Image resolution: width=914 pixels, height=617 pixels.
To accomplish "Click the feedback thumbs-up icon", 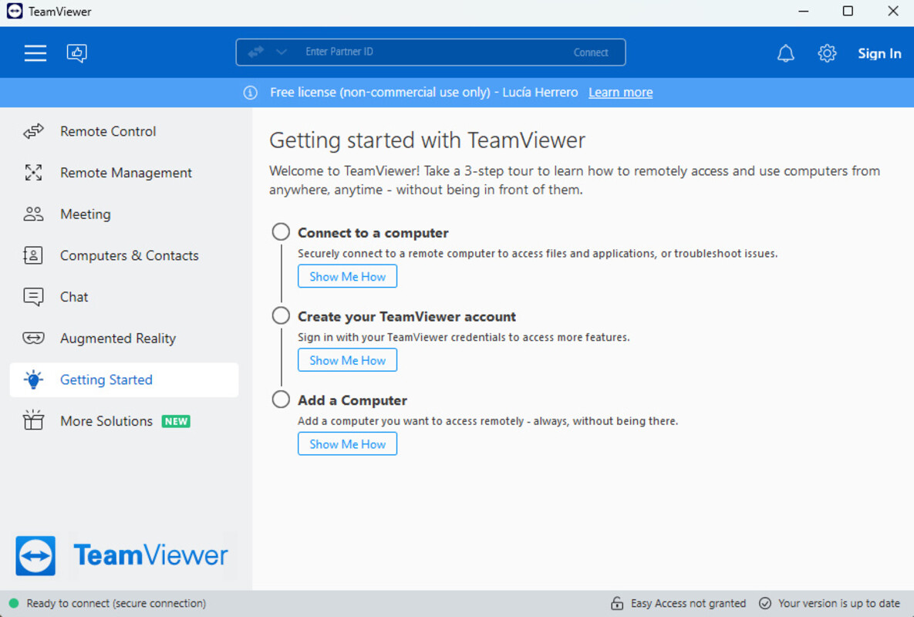I will [x=76, y=53].
